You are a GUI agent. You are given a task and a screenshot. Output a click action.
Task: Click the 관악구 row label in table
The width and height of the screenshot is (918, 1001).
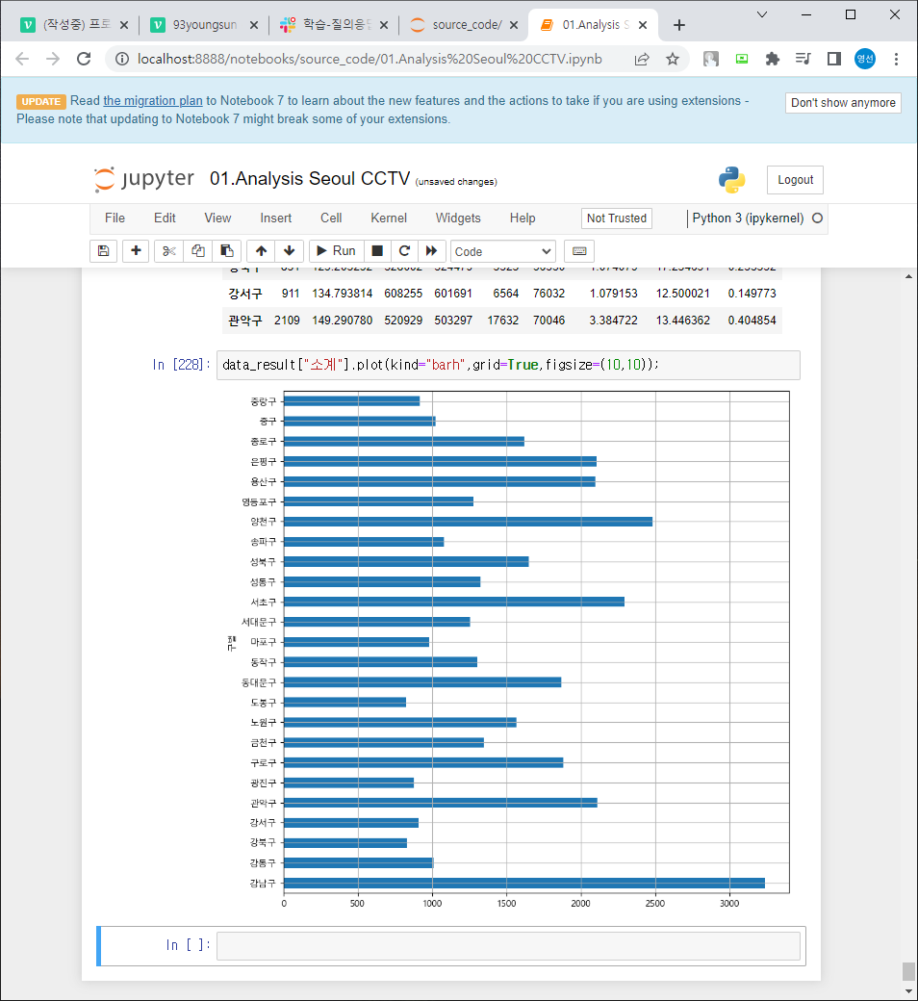point(245,321)
